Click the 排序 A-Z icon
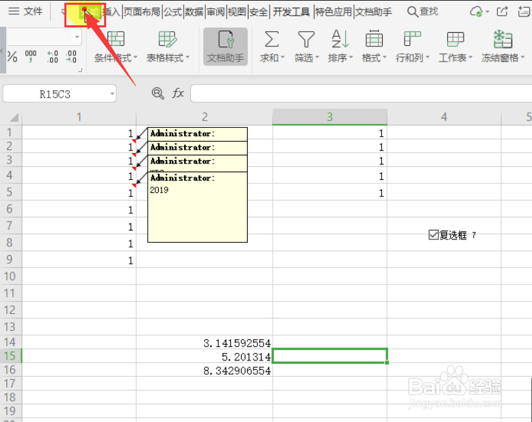Screen dimensions: 532x422 coord(340,39)
